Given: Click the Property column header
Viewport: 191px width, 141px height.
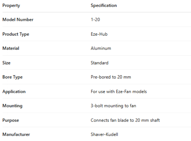Looking at the screenshot, I should click(11, 6).
